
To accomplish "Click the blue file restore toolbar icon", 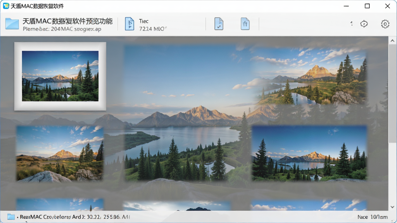I will pos(245,24).
